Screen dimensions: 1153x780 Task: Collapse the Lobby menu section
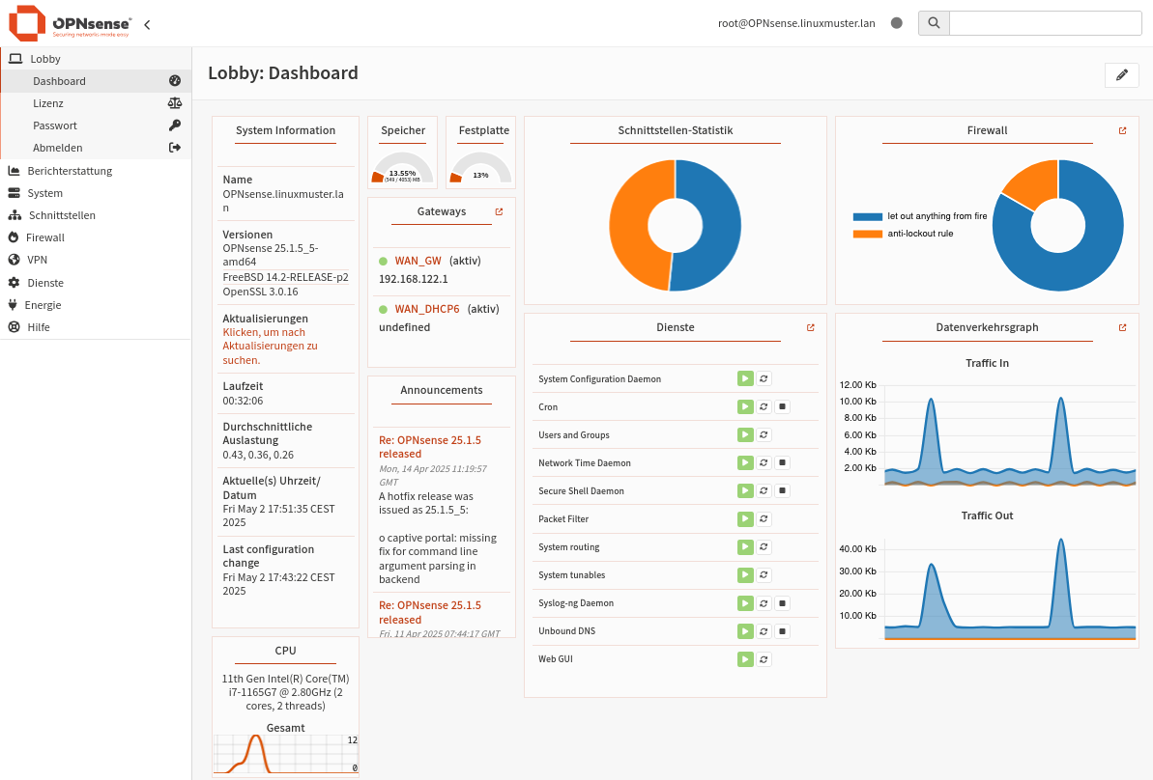coord(96,59)
